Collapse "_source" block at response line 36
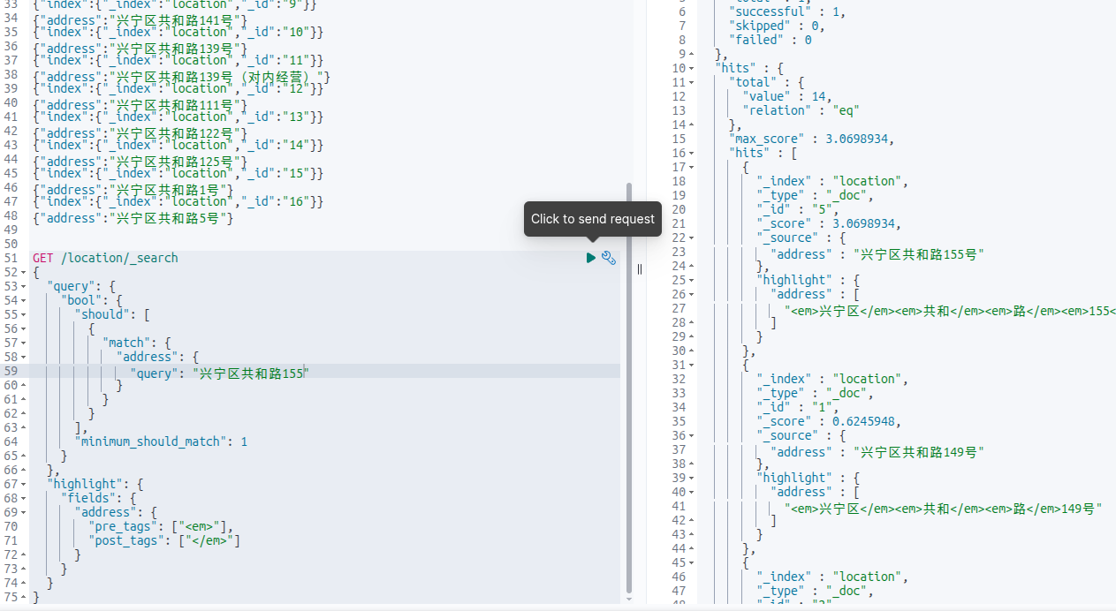 [691, 435]
